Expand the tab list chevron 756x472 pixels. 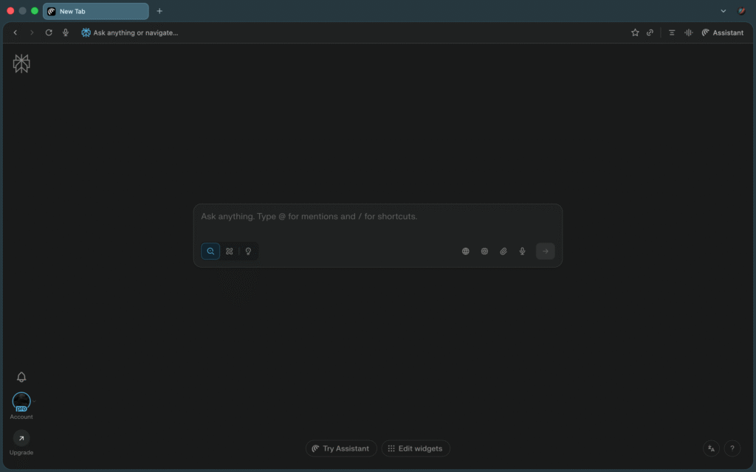pyautogui.click(x=723, y=11)
